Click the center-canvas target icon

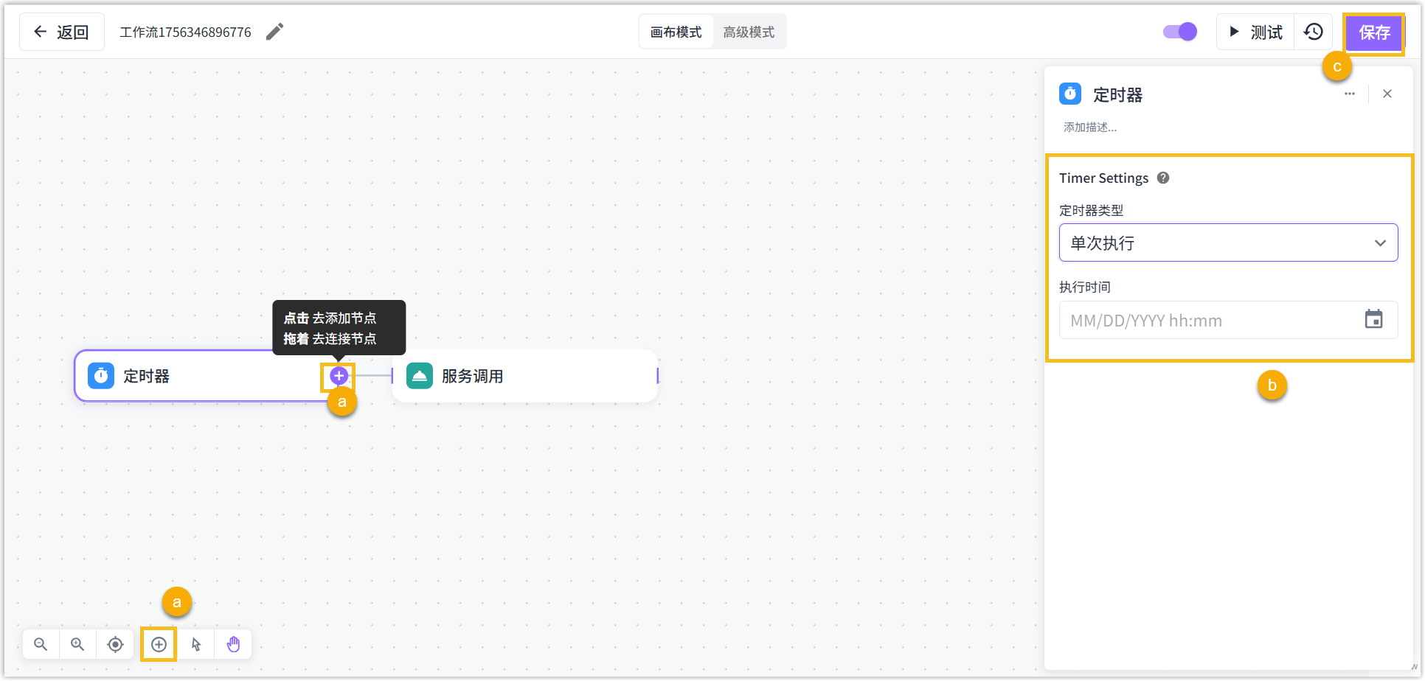[115, 644]
